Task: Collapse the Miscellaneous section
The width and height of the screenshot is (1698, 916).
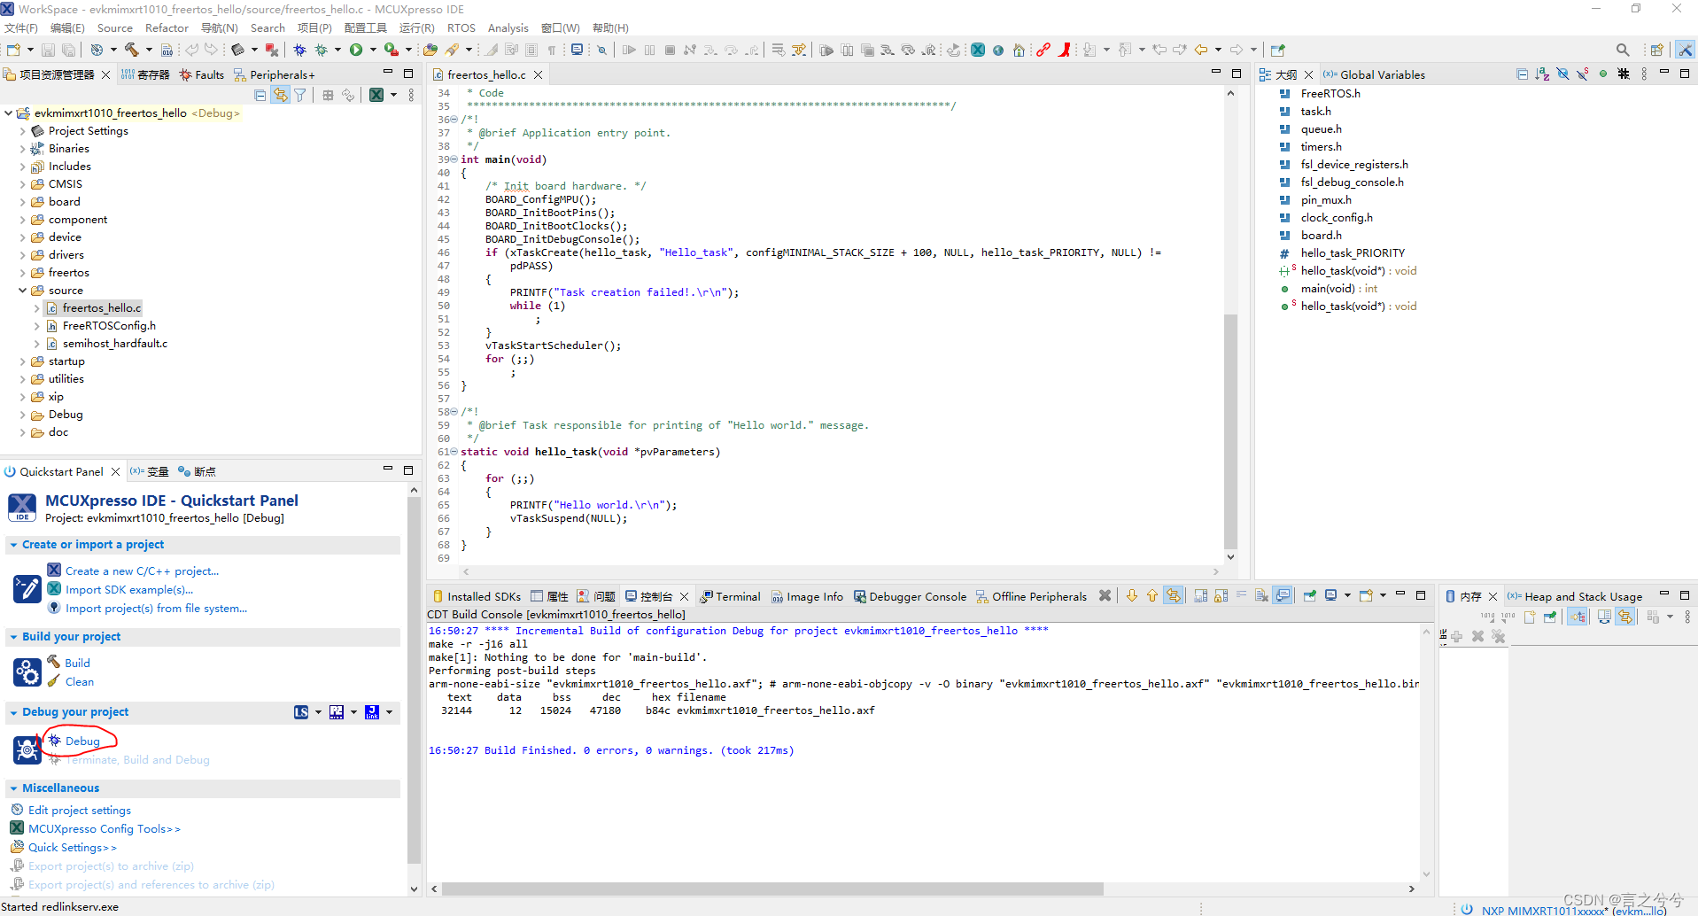Action: [13, 788]
